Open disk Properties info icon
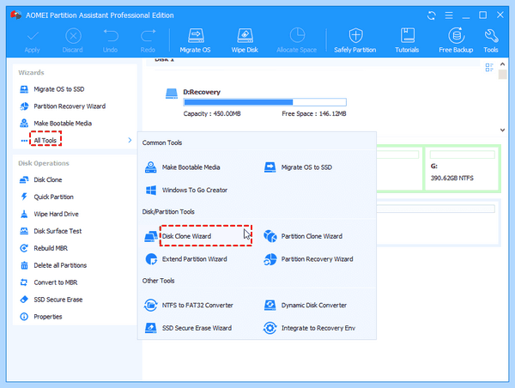The height and width of the screenshot is (388, 515). click(x=24, y=317)
